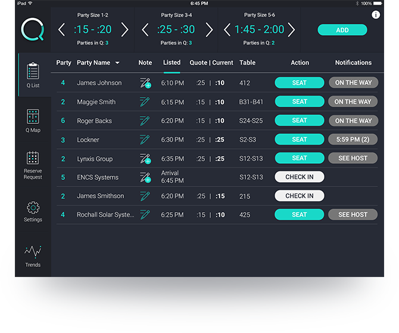
Task: Select the Q List tab in sidebar
Action: (x=33, y=74)
